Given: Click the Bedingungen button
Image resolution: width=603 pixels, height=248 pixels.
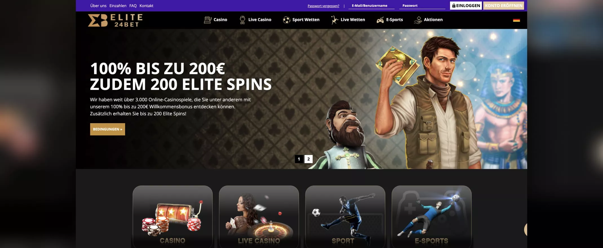Looking at the screenshot, I should click(x=108, y=129).
